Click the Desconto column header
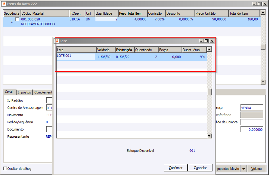The height and width of the screenshot is (175, 269). click(180, 13)
